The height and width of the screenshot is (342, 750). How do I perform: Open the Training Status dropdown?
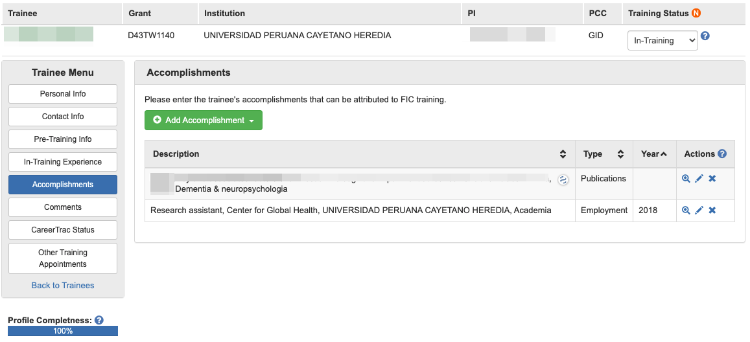point(662,40)
